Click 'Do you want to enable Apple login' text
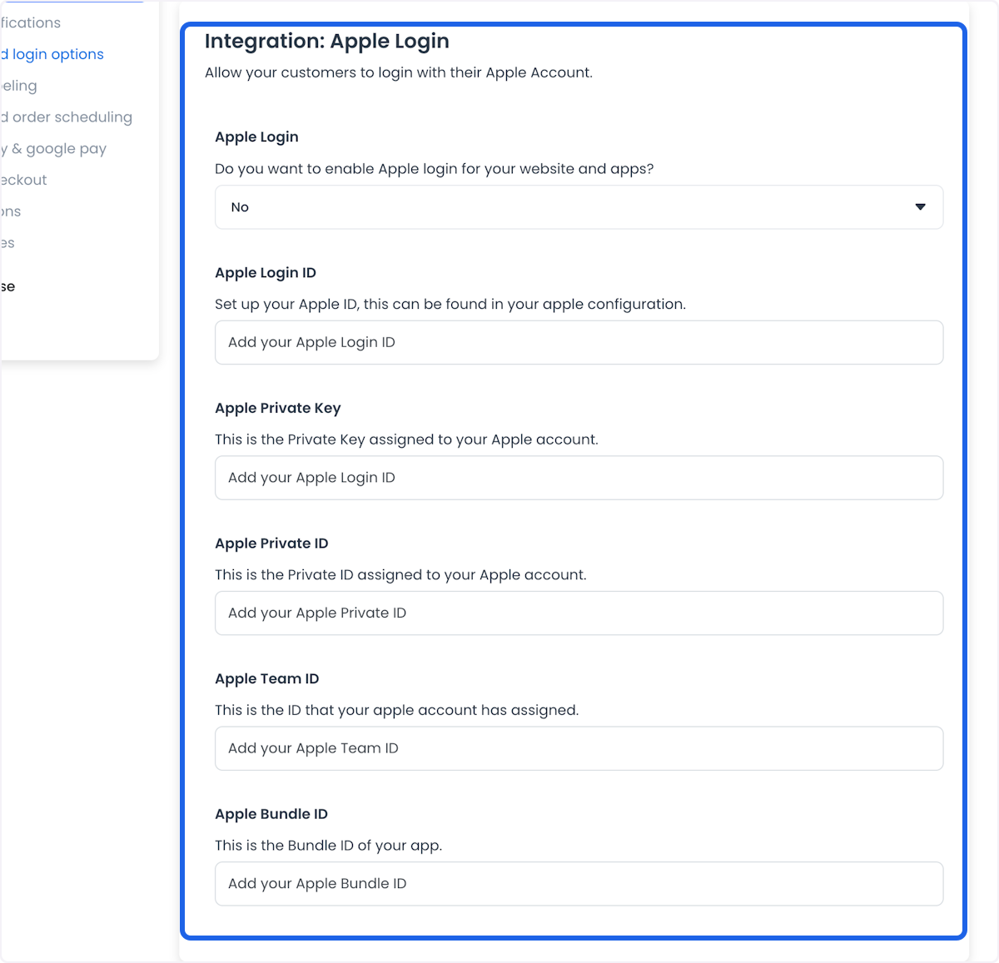This screenshot has width=999, height=963. click(435, 169)
